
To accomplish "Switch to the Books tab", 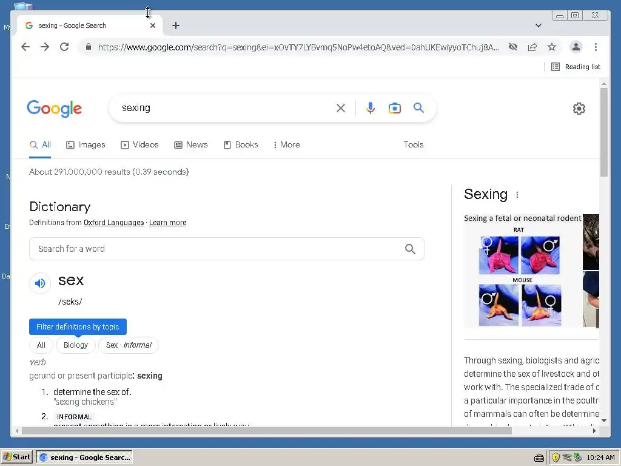I will 241,144.
